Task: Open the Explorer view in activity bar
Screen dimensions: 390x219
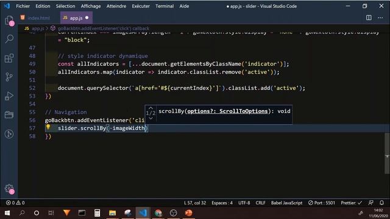Action: (9, 20)
